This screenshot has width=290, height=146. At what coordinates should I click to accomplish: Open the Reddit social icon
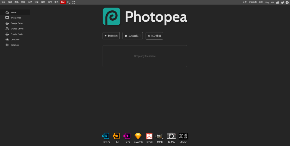click(277, 2)
